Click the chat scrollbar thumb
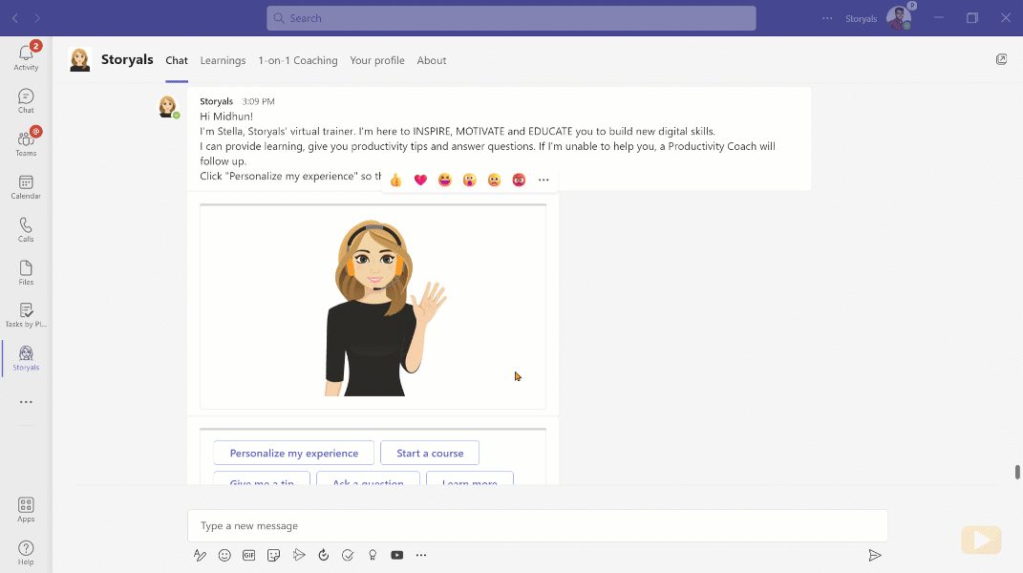 pyautogui.click(x=1017, y=473)
